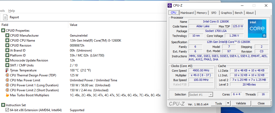Switch to the Mainboard tab
The height and width of the screenshot is (113, 275).
pos(187,13)
